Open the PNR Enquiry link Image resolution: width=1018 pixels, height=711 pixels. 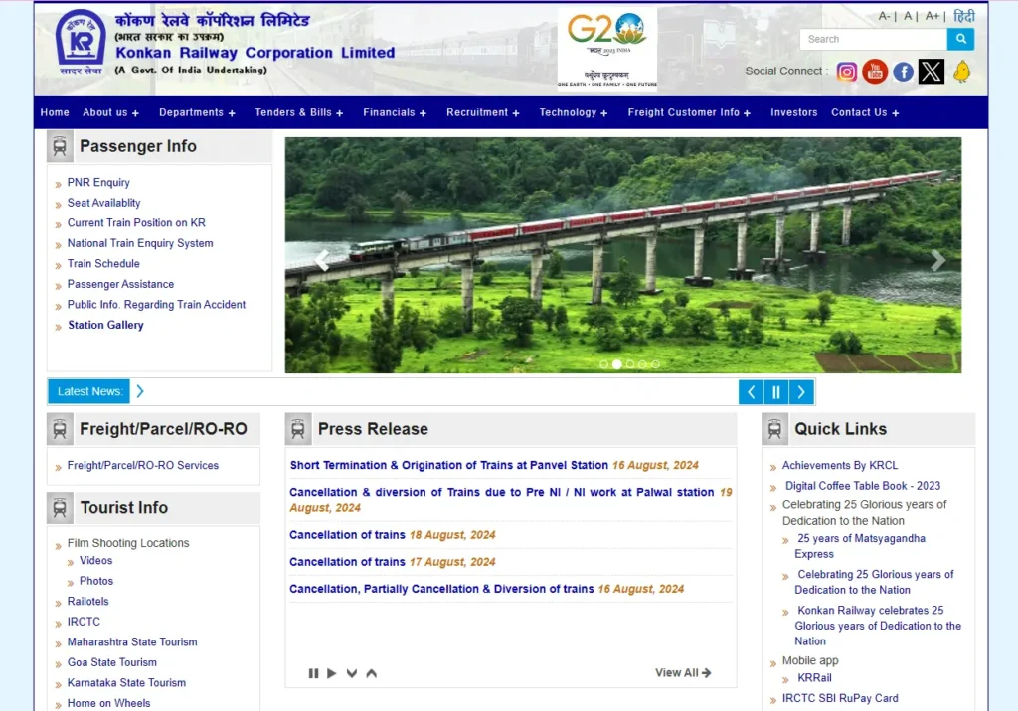(x=98, y=183)
